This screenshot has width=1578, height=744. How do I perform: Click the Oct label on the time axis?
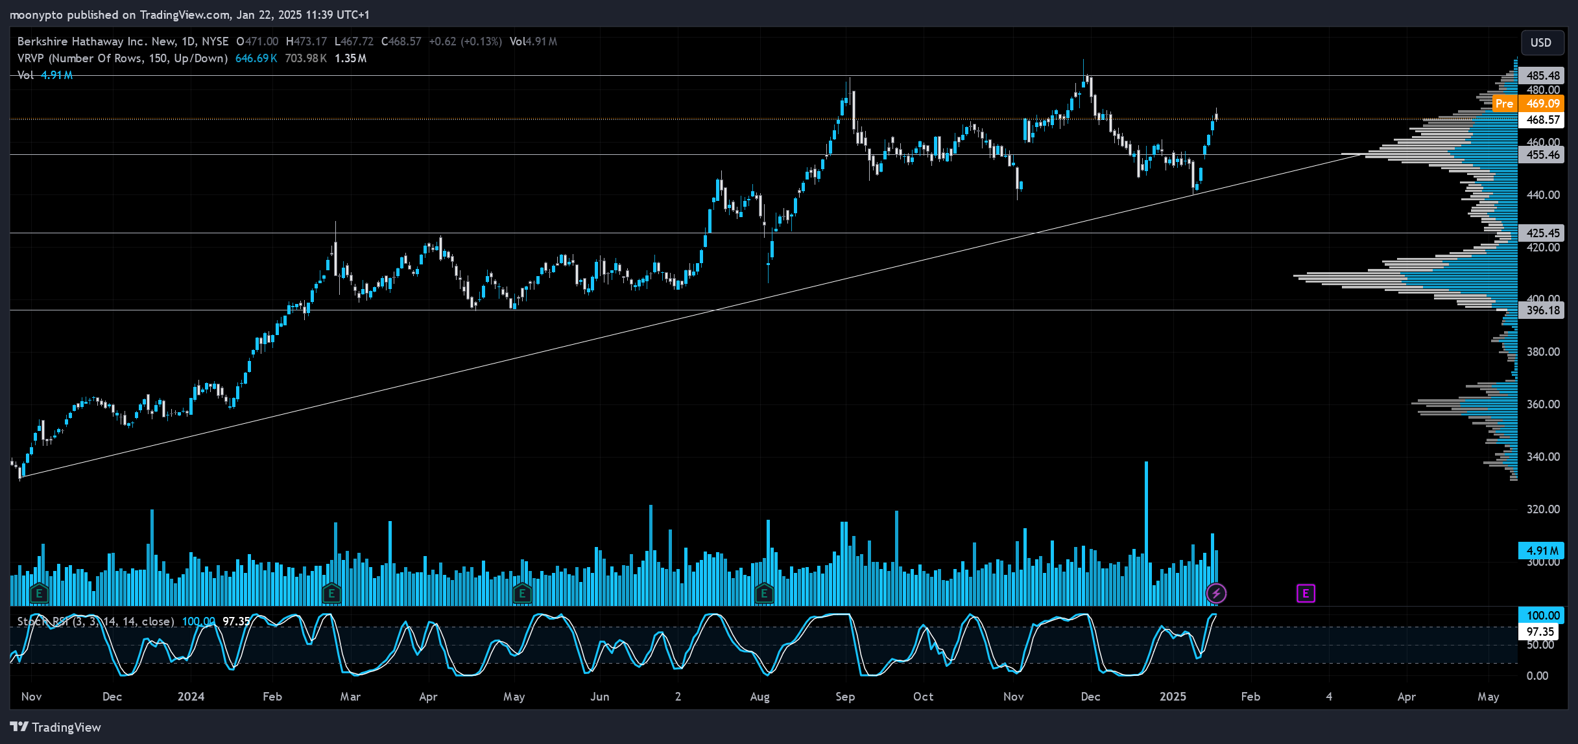[x=923, y=697]
